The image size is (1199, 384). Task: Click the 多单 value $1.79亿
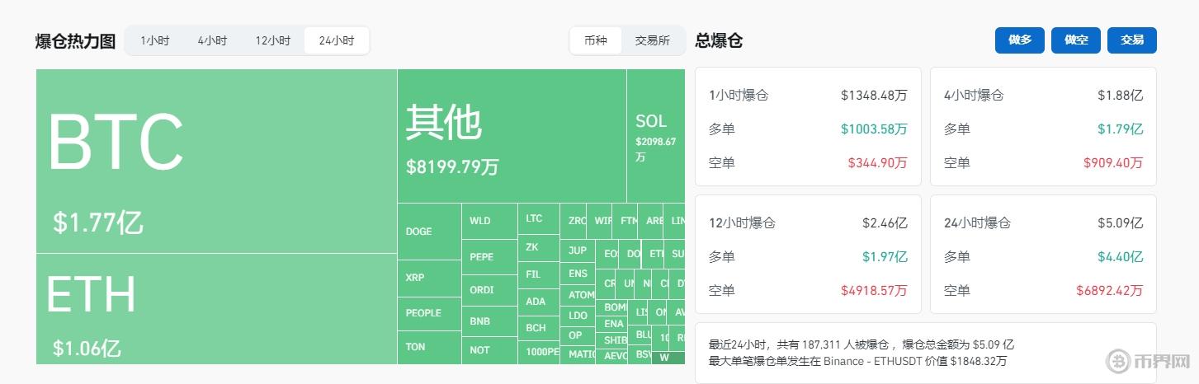pos(1121,129)
